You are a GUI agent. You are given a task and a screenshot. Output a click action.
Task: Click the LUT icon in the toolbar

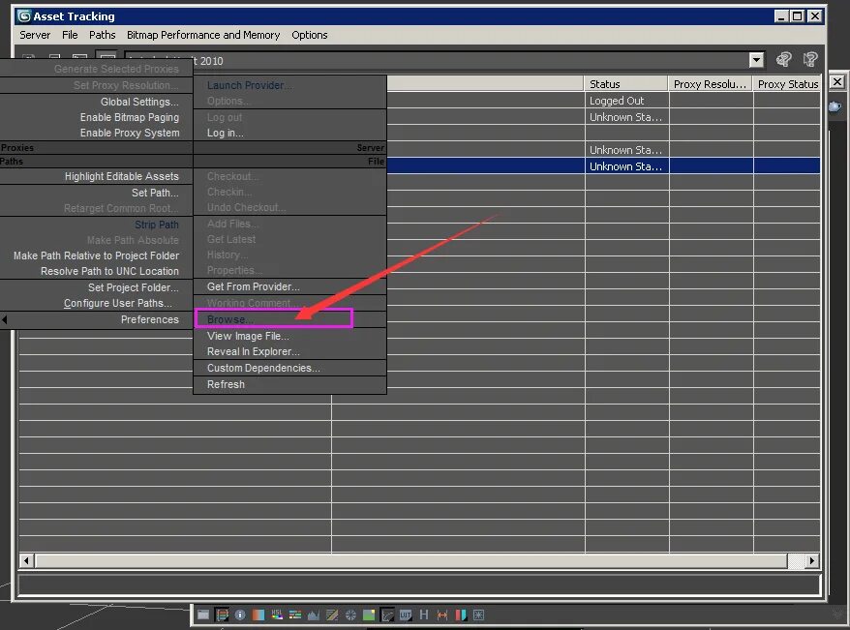click(x=406, y=615)
